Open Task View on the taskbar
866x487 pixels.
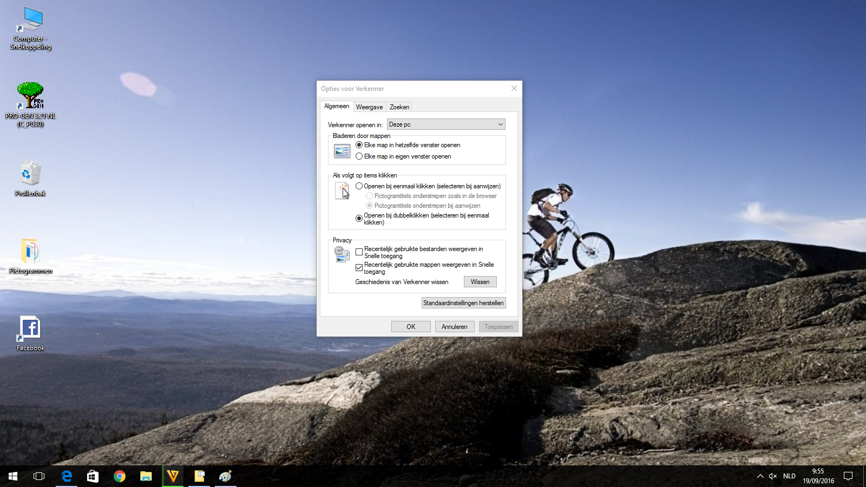point(39,476)
